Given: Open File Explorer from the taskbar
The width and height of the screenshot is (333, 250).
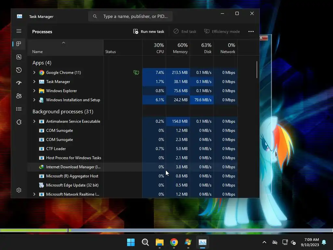Looking at the screenshot, I should 159,242.
